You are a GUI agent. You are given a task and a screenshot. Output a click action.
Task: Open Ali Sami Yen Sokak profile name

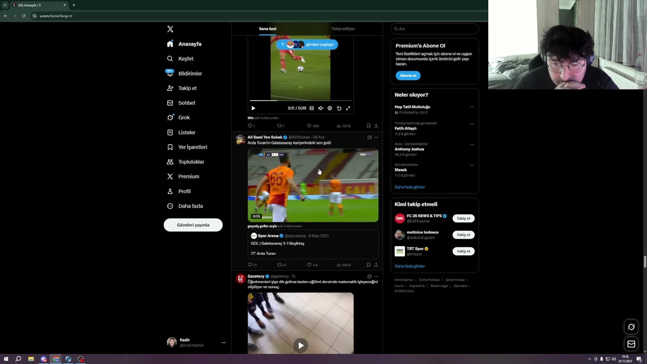265,137
